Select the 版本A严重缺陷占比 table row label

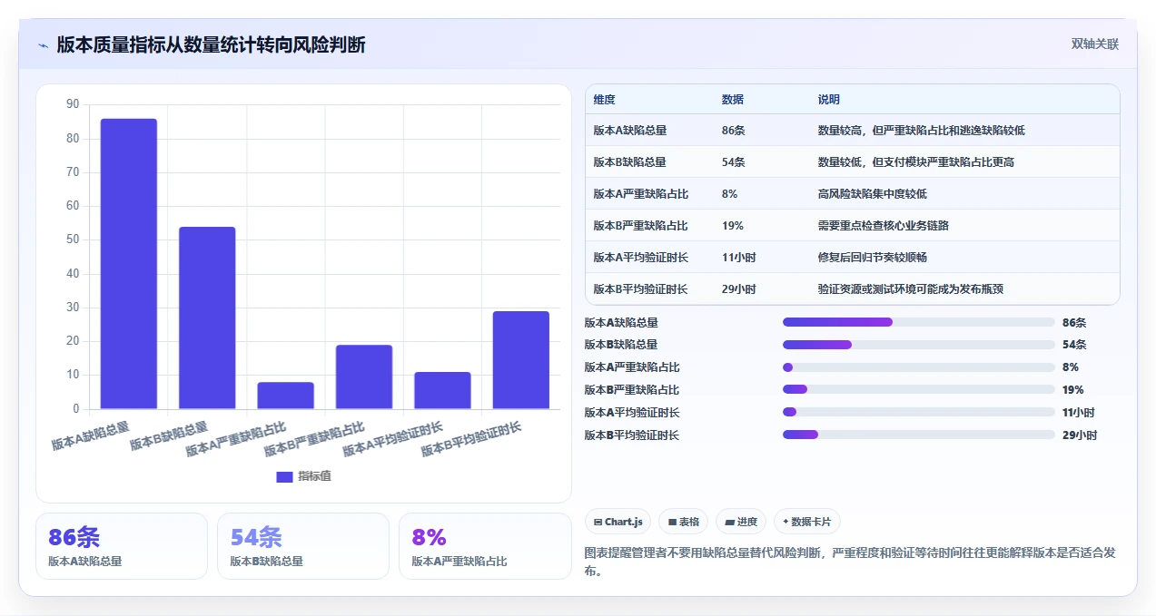[x=640, y=194]
